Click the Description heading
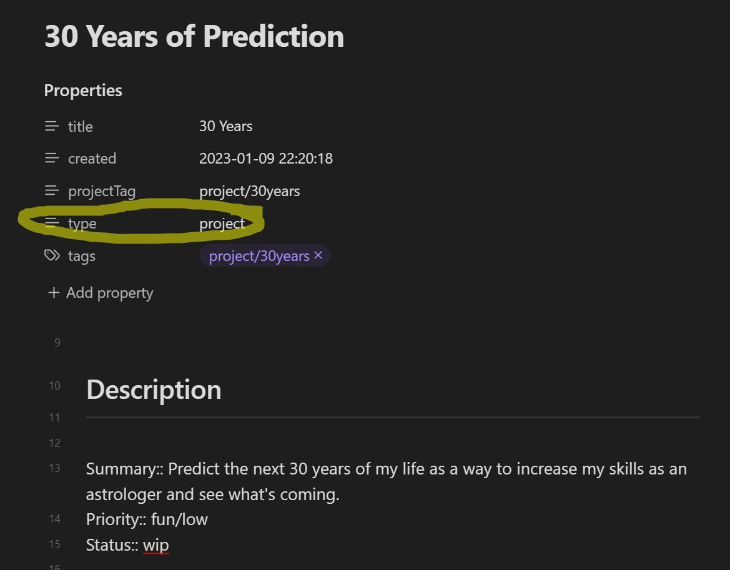Viewport: 730px width, 570px height. pyautogui.click(x=154, y=390)
